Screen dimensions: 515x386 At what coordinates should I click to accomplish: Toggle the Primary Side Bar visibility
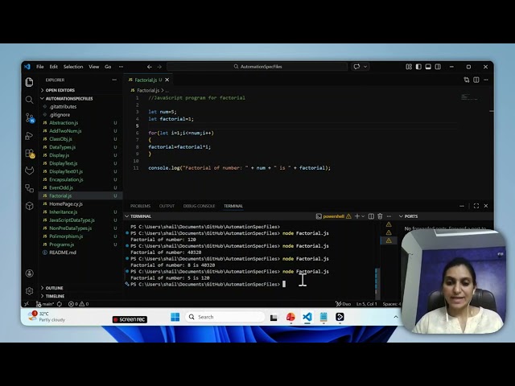418,67
